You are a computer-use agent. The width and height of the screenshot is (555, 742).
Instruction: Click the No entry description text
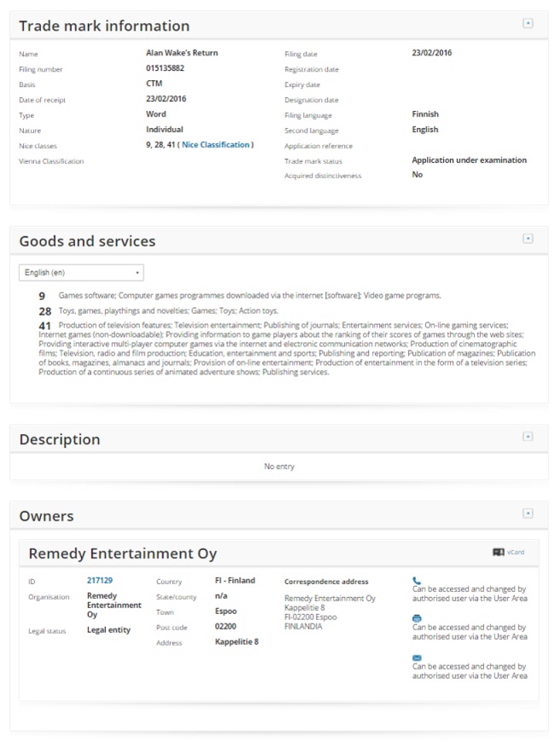click(279, 467)
